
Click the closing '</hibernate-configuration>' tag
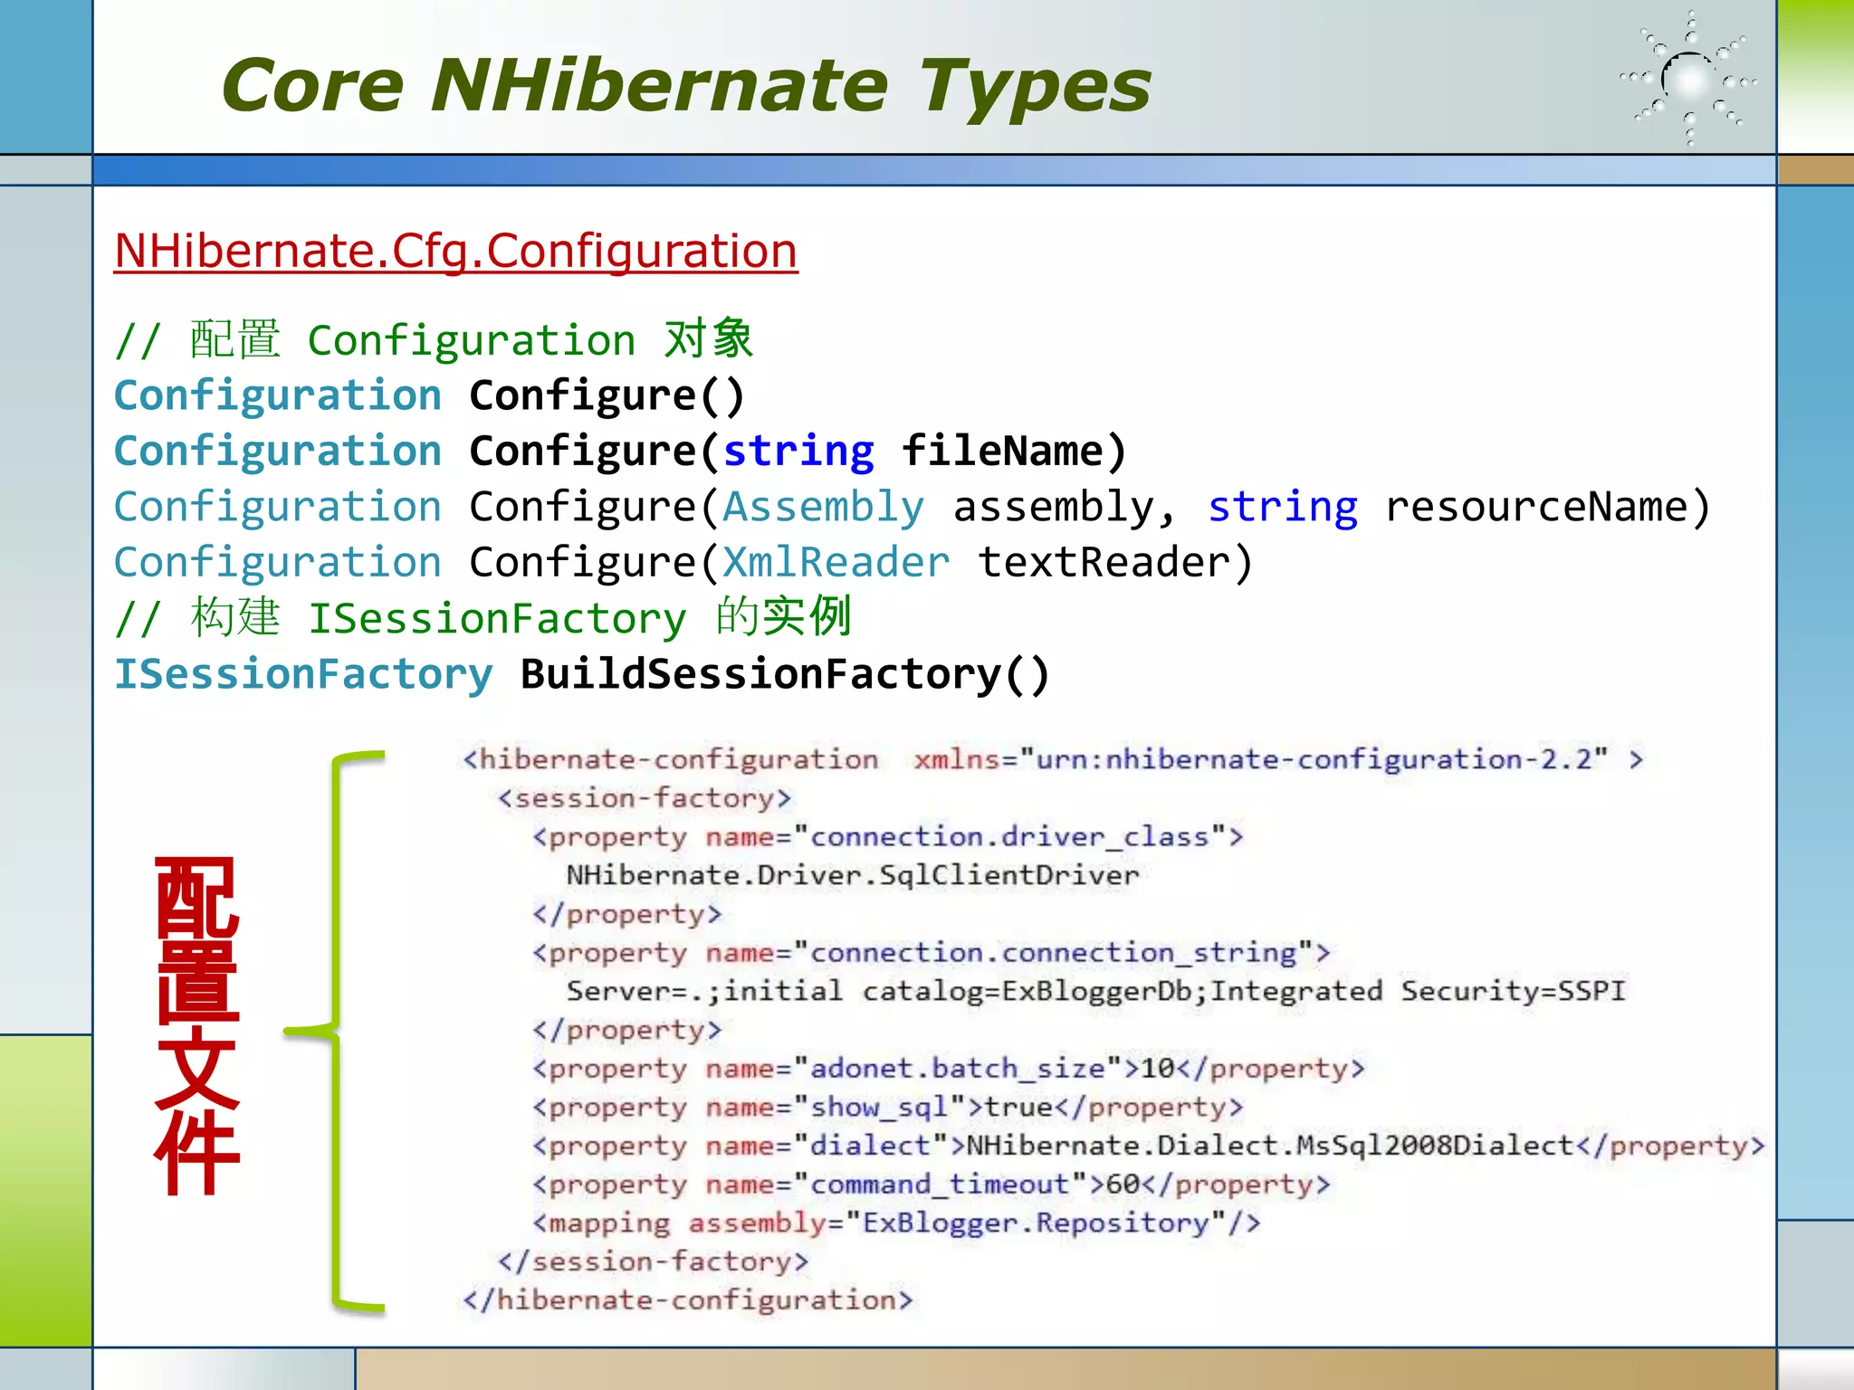[x=688, y=1300]
